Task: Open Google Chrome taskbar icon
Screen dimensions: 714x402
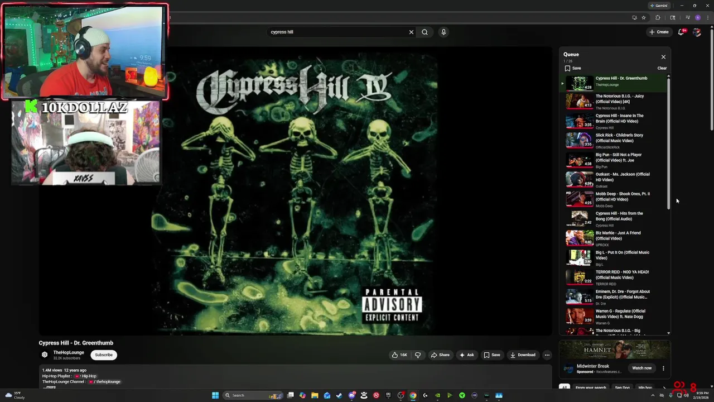Action: click(x=413, y=395)
